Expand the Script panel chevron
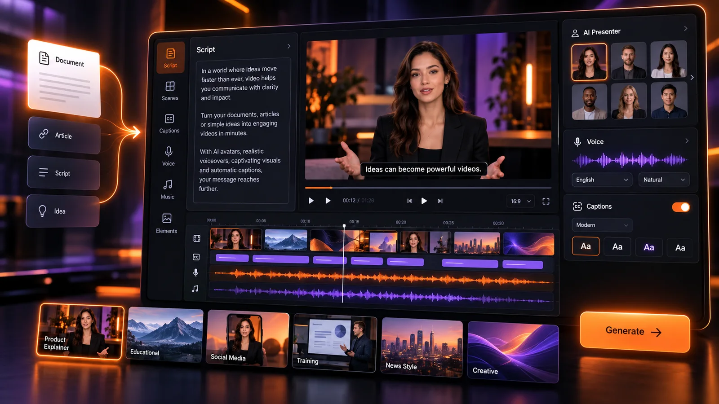Screen dimensions: 719x404 click(x=289, y=46)
